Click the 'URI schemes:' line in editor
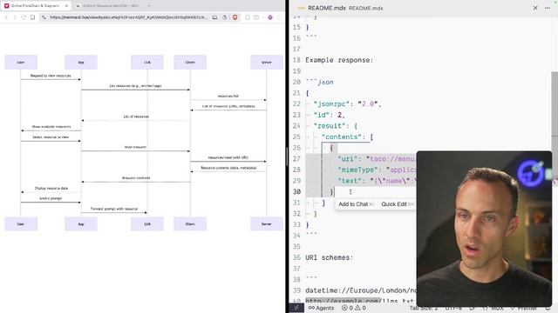 pyautogui.click(x=330, y=257)
